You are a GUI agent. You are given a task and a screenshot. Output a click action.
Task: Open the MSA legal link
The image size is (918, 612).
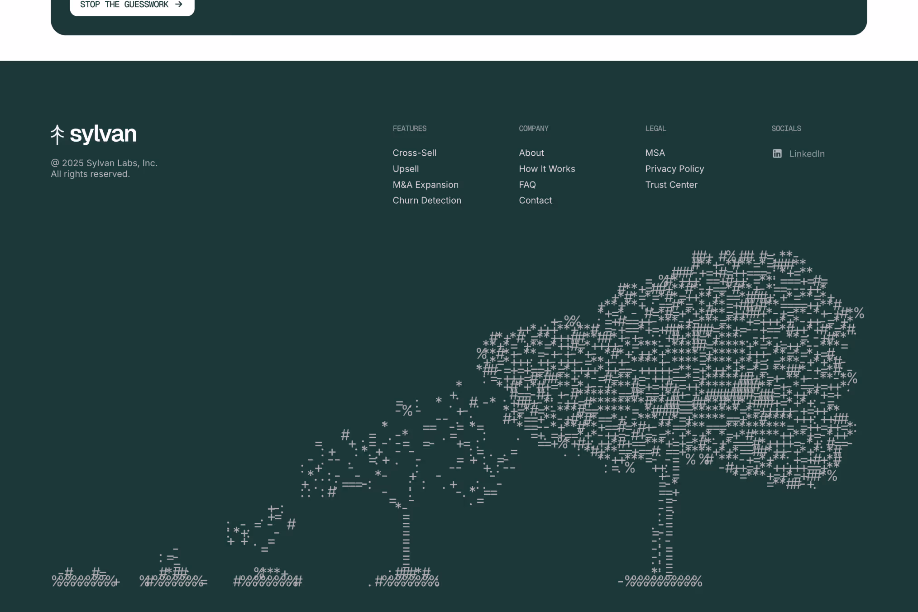655,153
